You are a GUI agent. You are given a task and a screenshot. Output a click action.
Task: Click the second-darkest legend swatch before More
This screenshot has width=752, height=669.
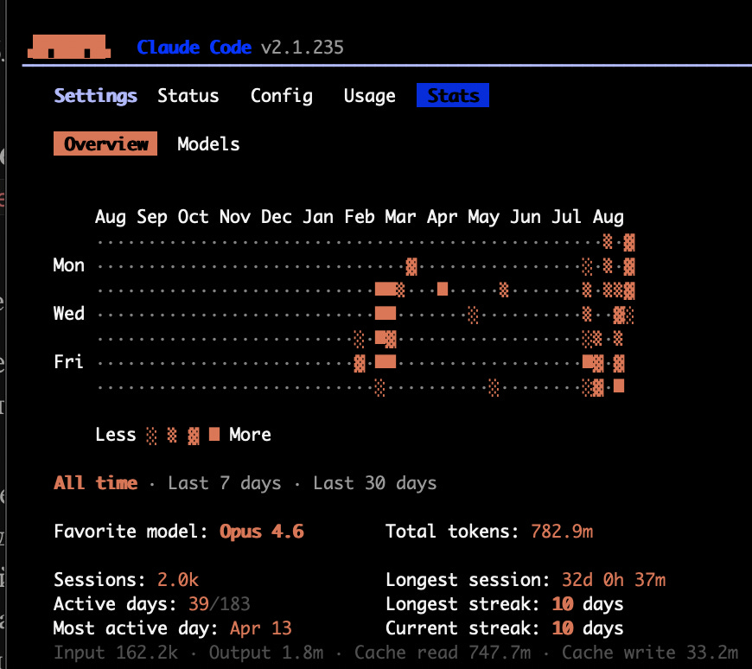click(194, 436)
